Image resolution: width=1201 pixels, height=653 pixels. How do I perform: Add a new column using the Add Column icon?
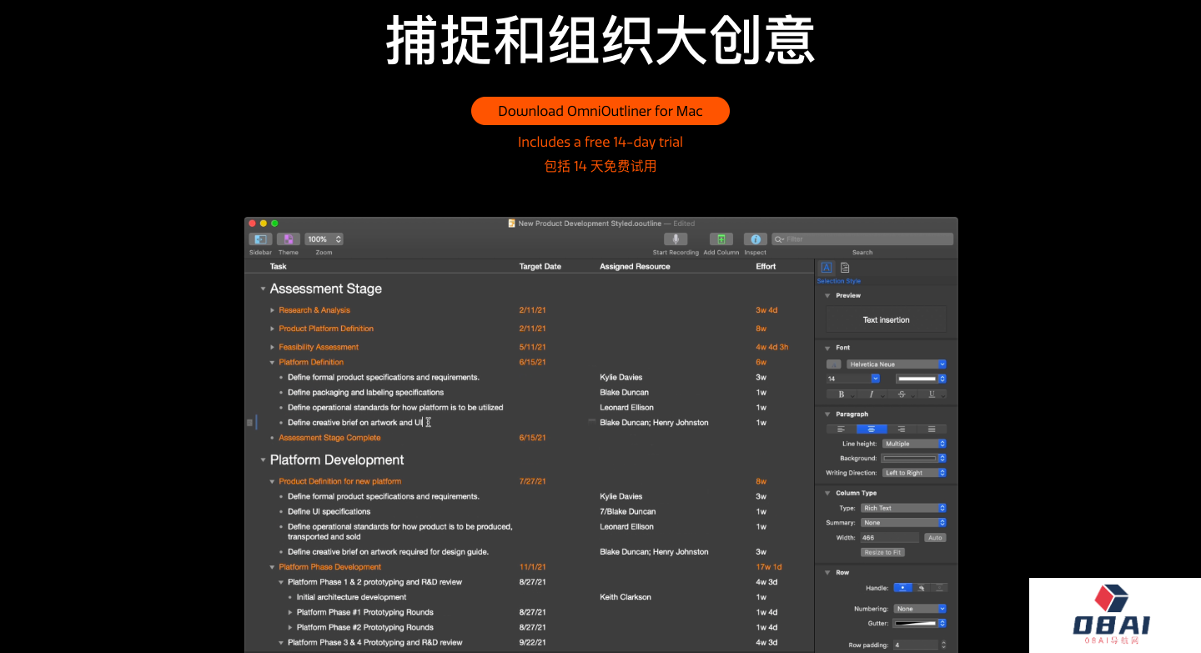(x=720, y=239)
